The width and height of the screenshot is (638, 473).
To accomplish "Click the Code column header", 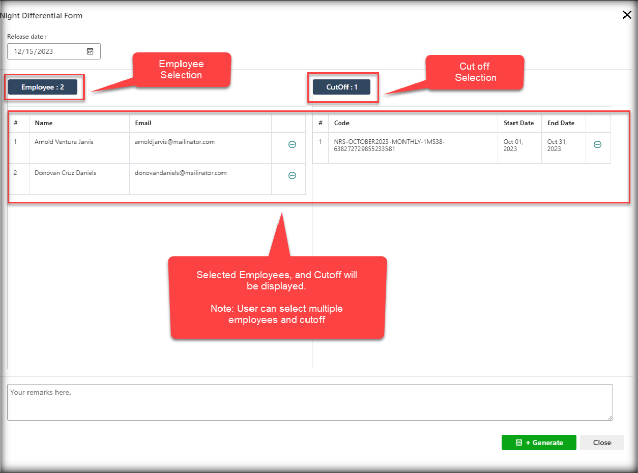I will coord(342,123).
